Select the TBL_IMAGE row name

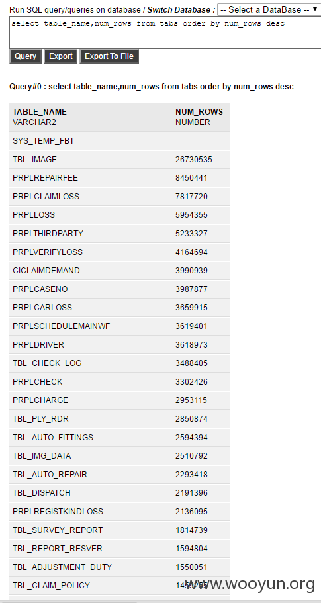pyautogui.click(x=34, y=160)
